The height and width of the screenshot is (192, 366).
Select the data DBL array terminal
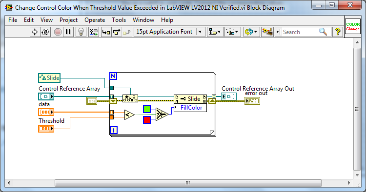46,112
